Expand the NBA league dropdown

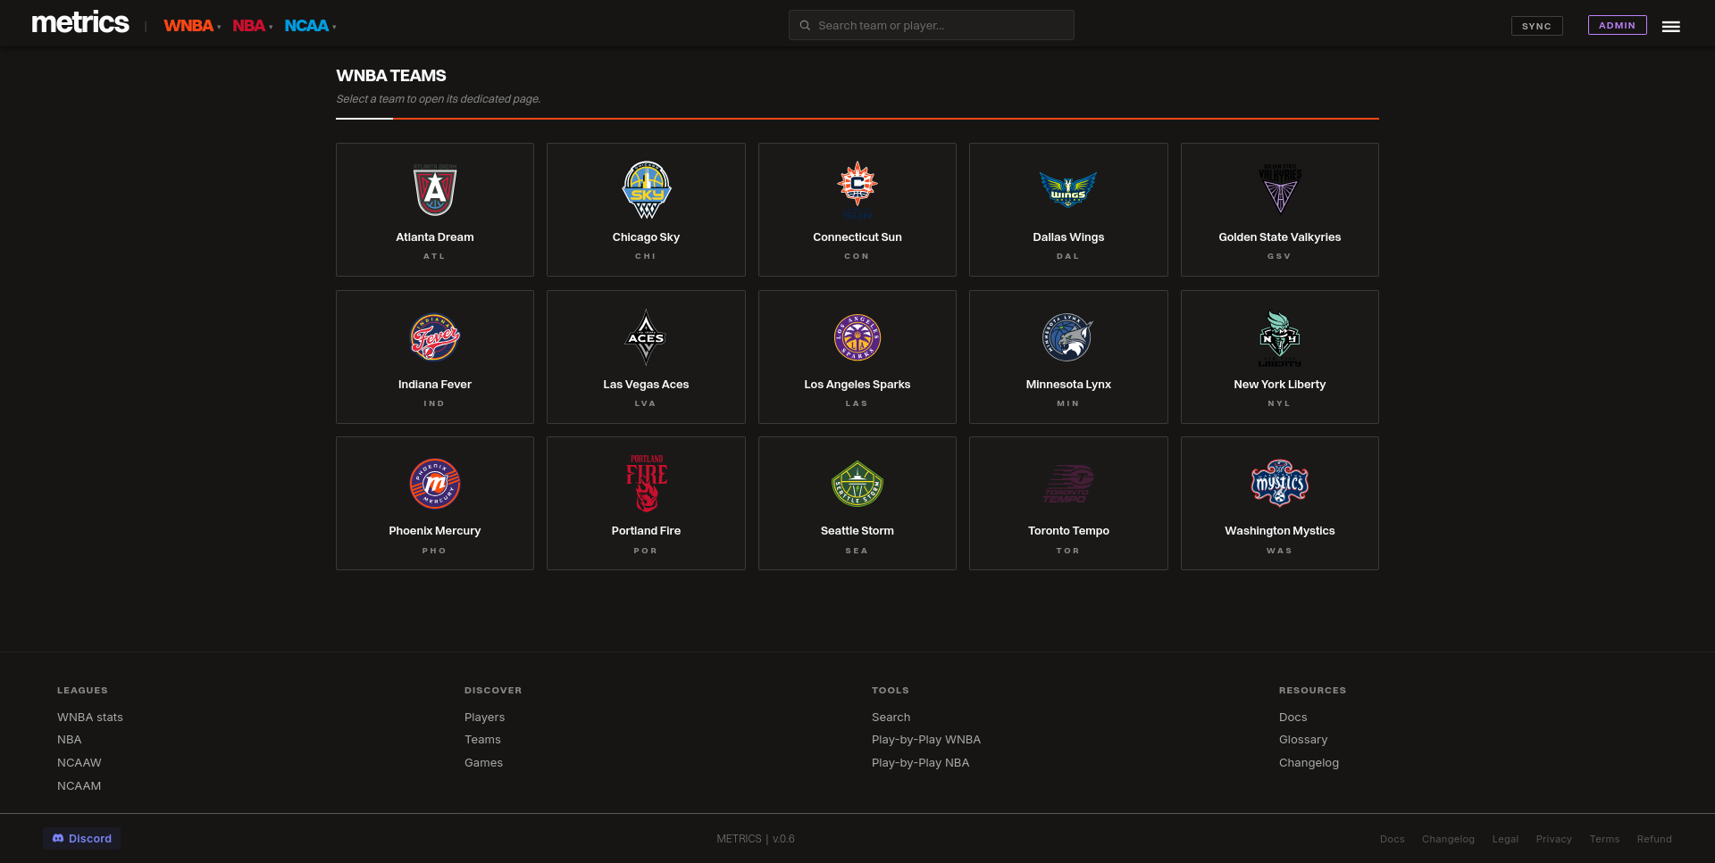pos(253,26)
